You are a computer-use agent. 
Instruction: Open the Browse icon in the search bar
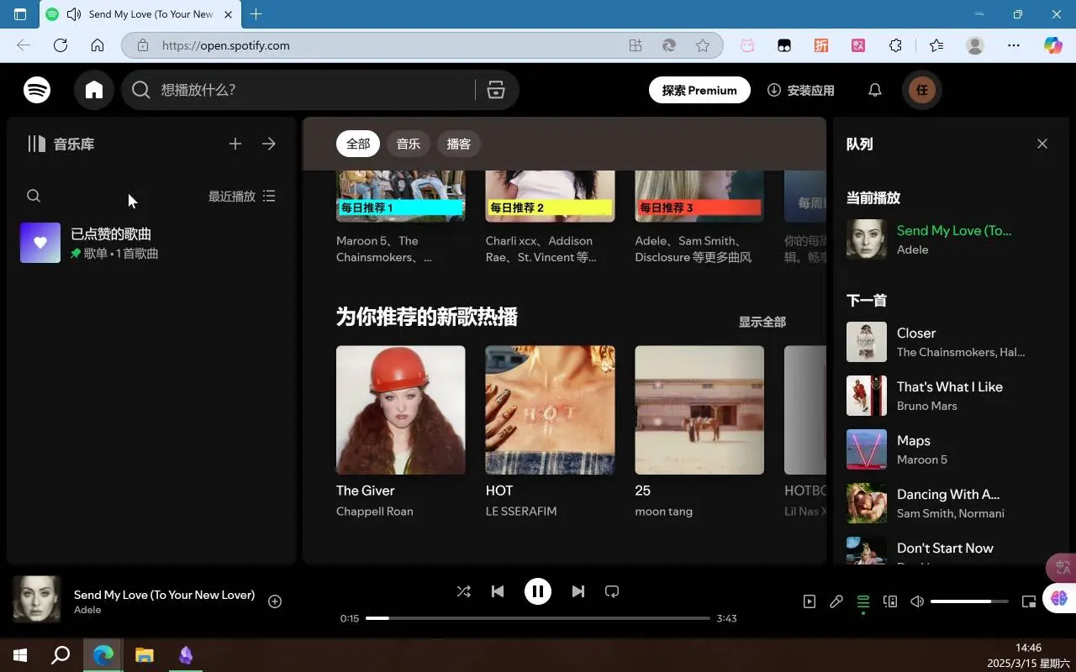click(496, 90)
